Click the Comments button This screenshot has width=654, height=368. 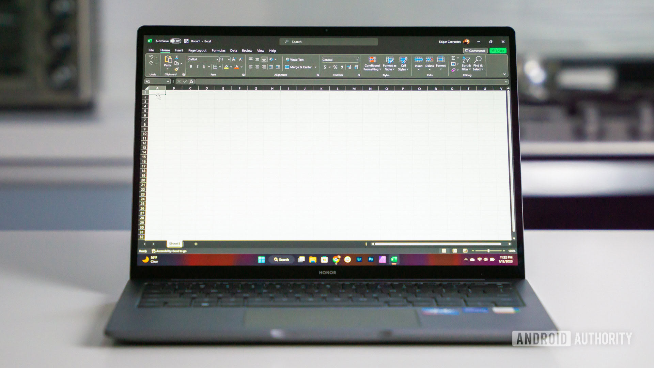pos(476,50)
